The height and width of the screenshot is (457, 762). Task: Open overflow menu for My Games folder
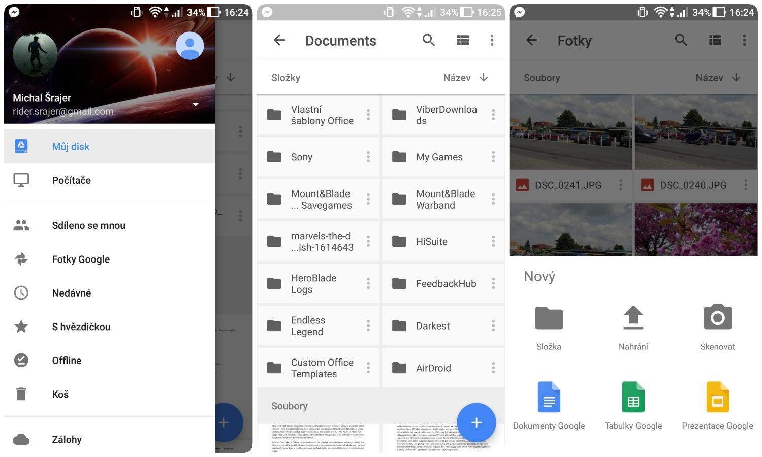point(493,157)
